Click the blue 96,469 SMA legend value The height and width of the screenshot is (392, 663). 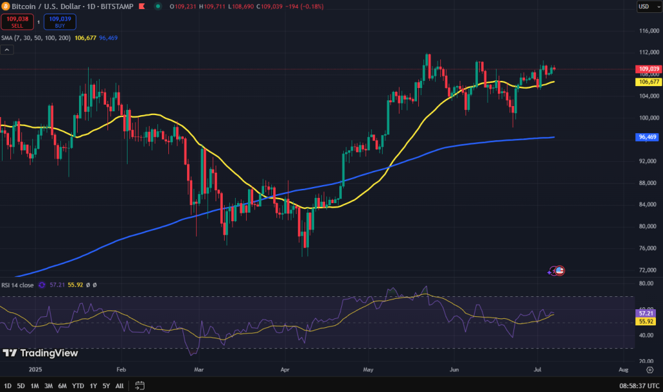[108, 38]
